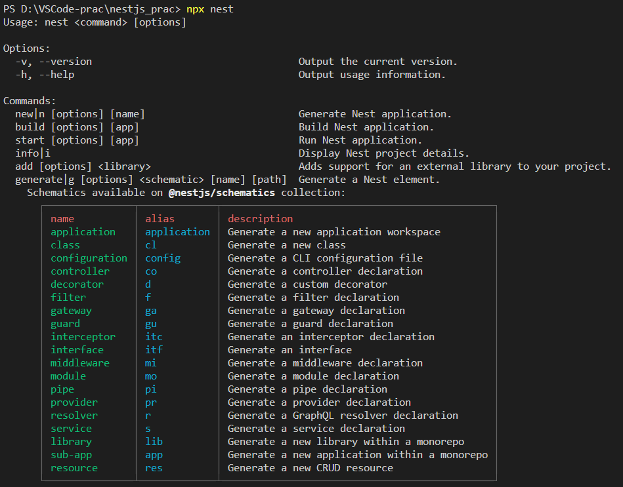This screenshot has width=623, height=487.
Task: Click 'Display Nest project details.' description
Action: (x=384, y=153)
